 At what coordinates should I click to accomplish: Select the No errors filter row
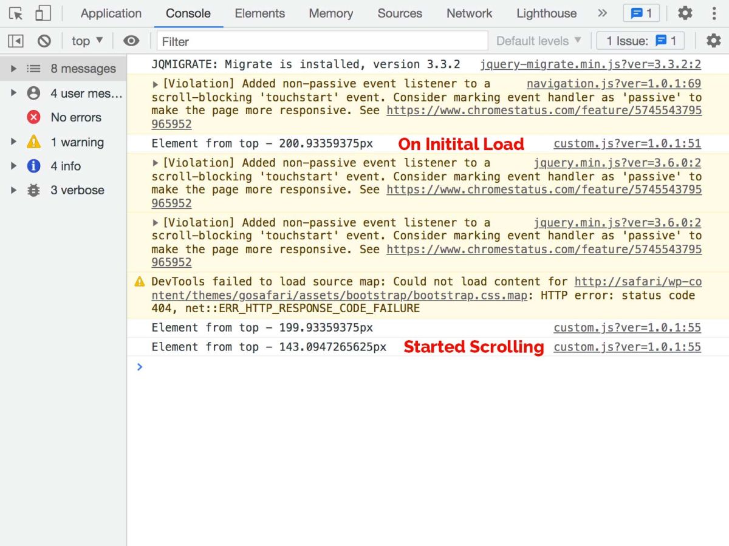pos(63,117)
